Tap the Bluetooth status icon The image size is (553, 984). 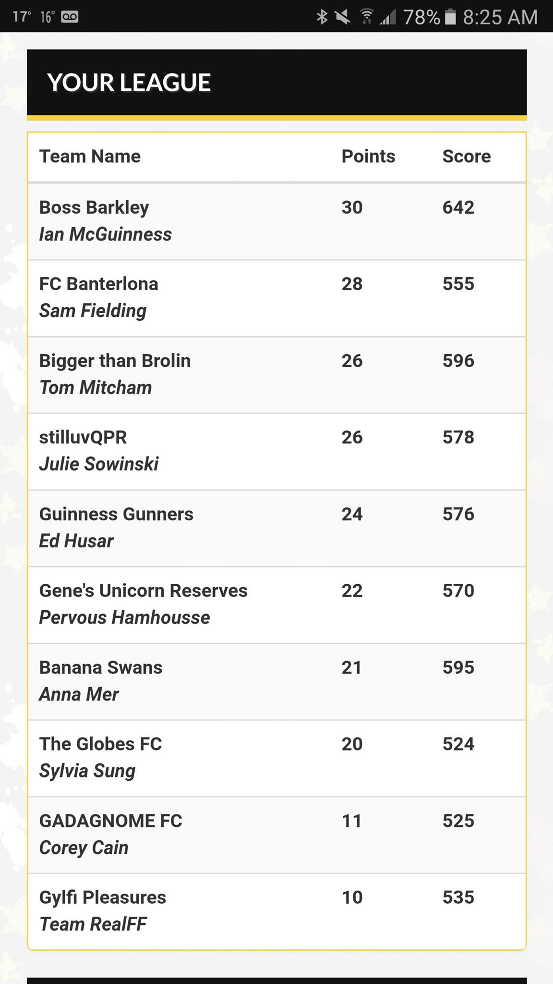click(x=322, y=17)
